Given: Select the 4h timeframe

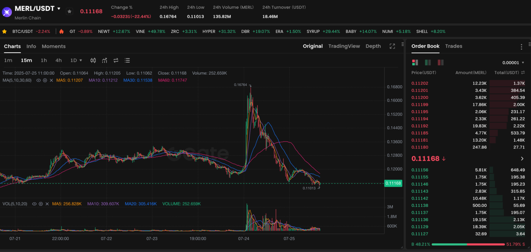Looking at the screenshot, I should coord(58,60).
